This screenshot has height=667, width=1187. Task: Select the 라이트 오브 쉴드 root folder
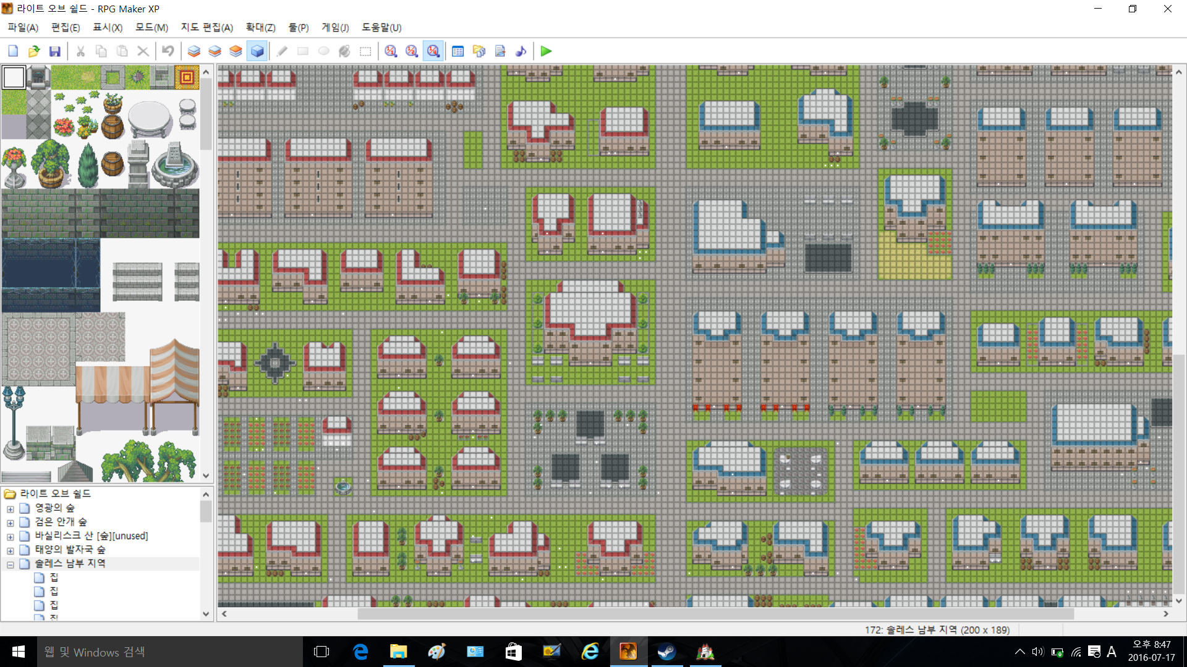56,493
